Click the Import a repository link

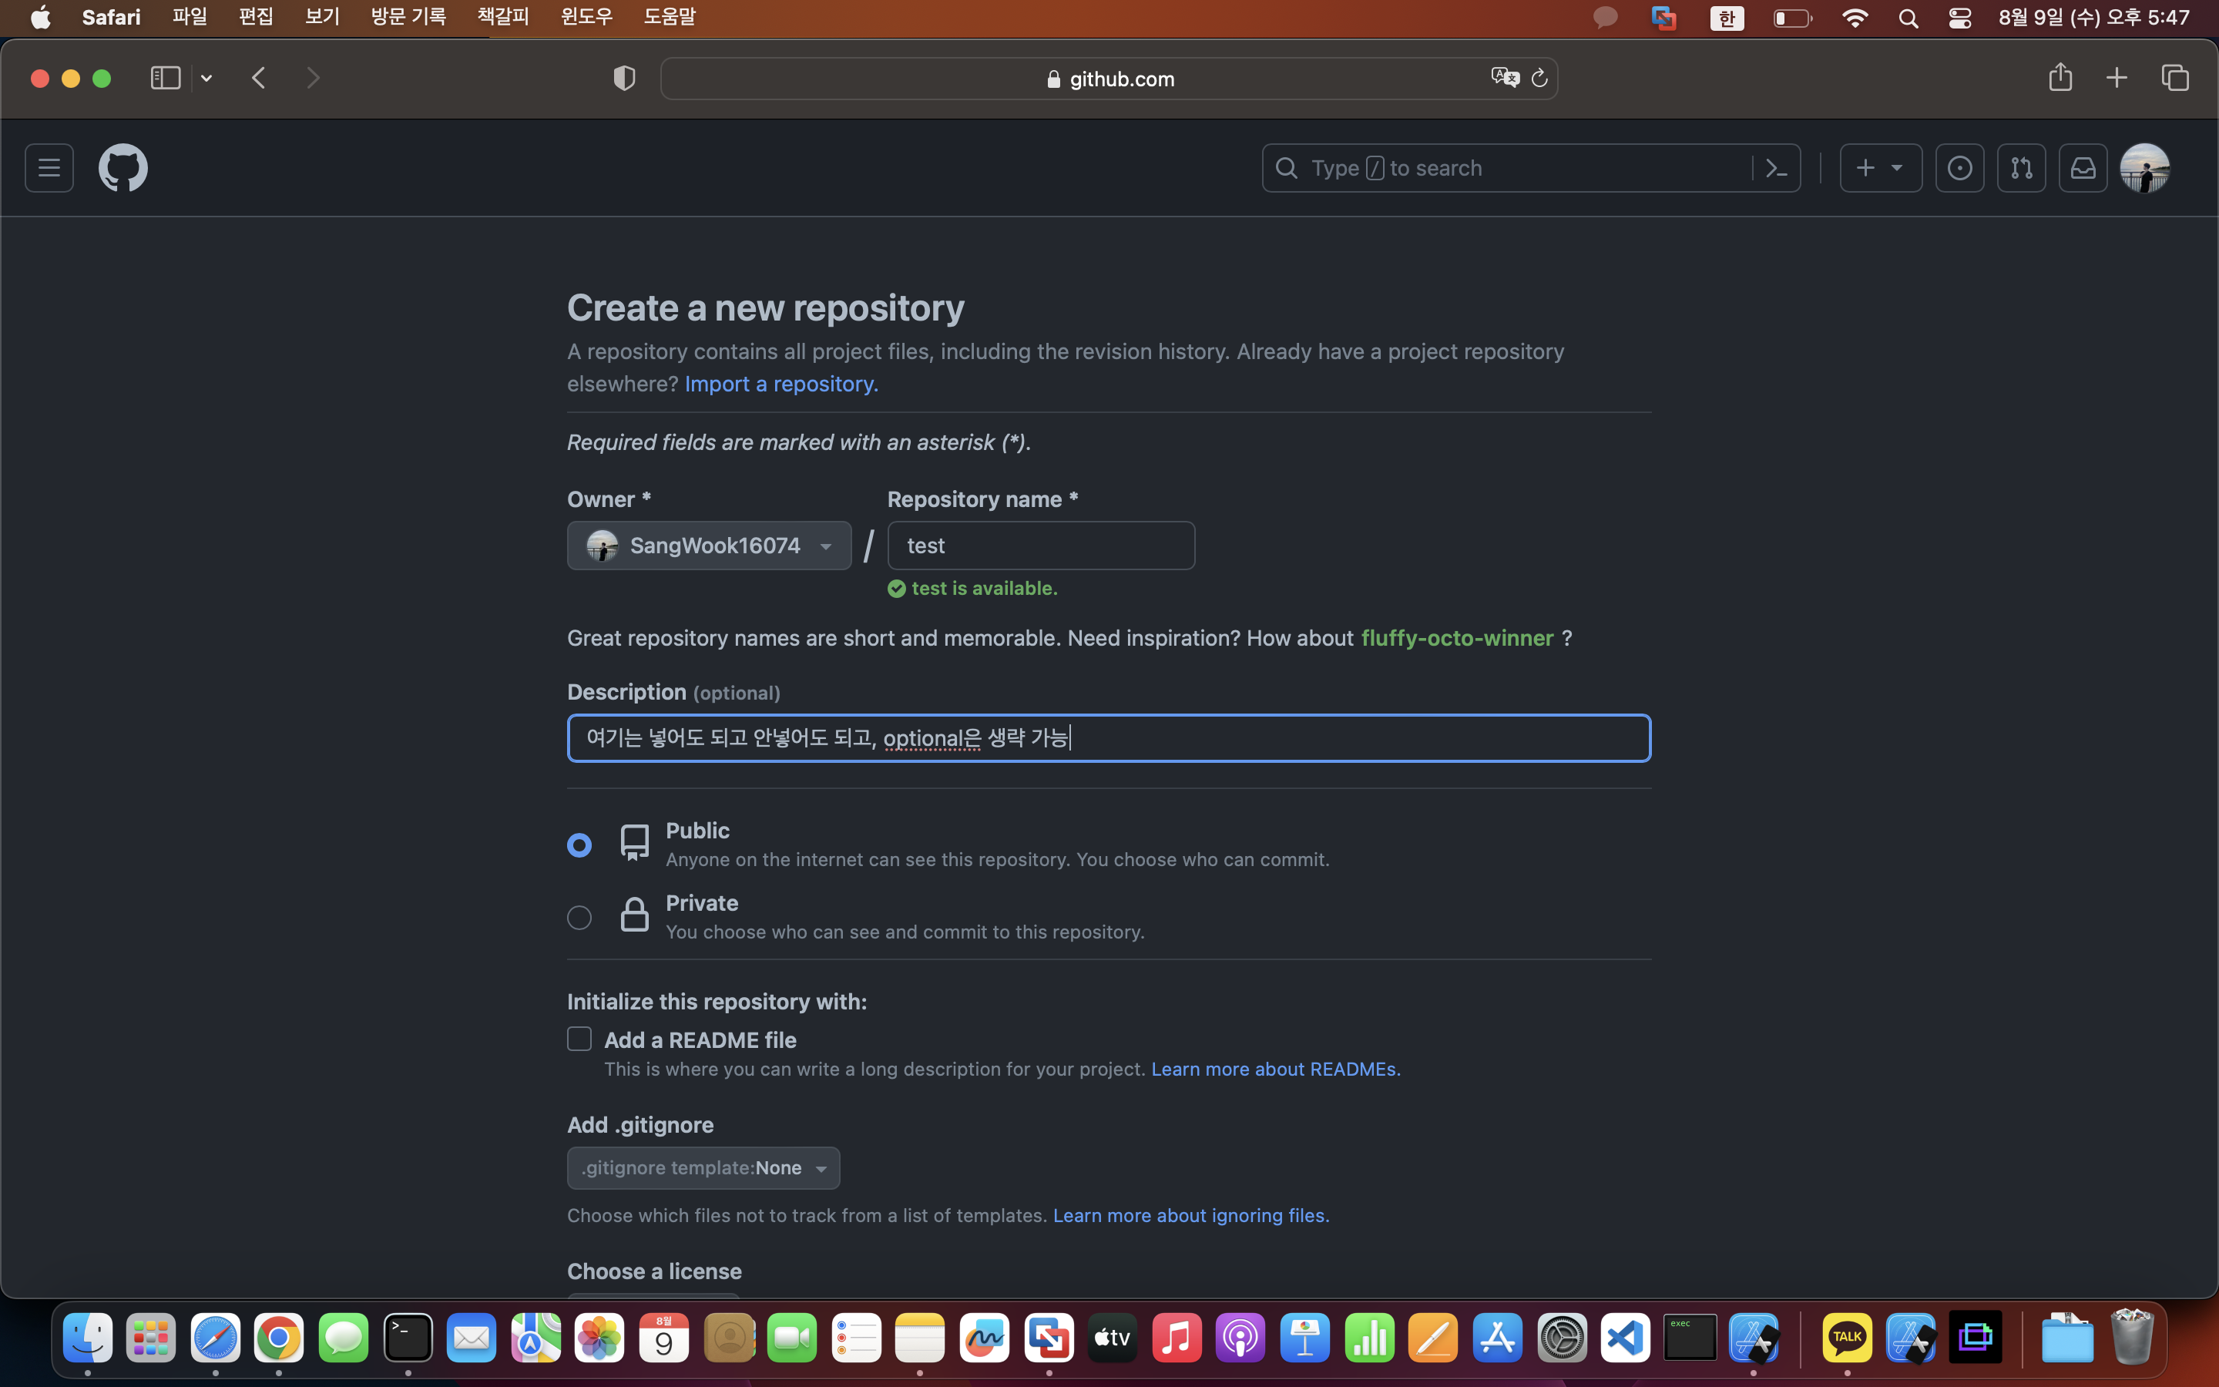click(781, 384)
